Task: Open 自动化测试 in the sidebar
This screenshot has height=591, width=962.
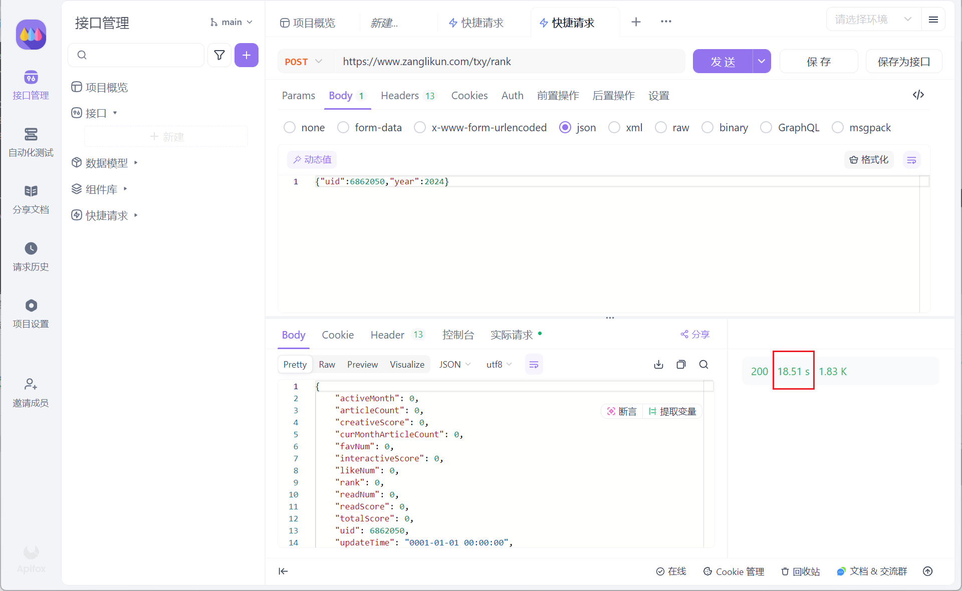Action: 31,142
